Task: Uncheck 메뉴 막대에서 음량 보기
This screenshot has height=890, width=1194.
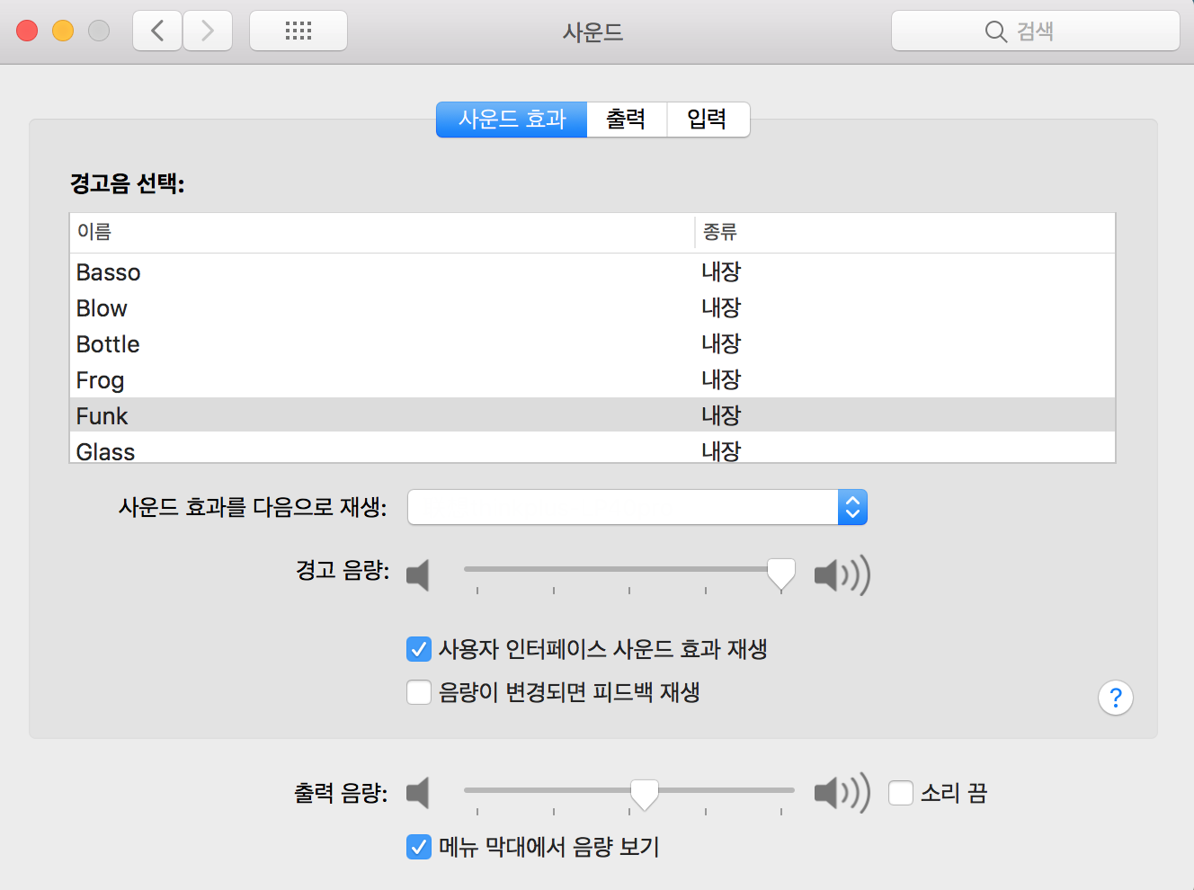Action: pyautogui.click(x=419, y=847)
